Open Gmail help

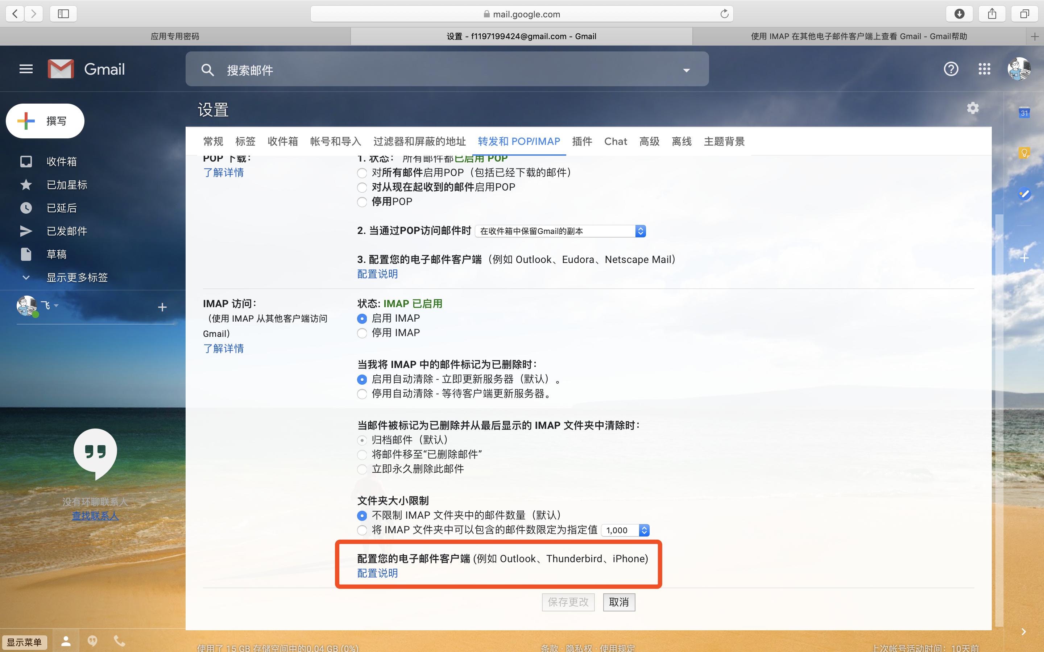point(951,68)
